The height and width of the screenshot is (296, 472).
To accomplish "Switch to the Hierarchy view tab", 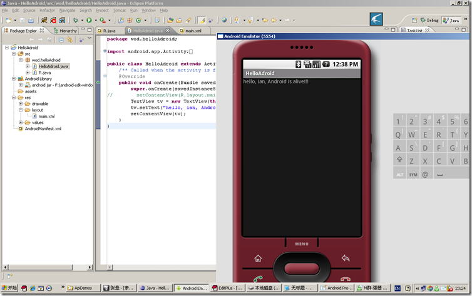I will [65, 31].
